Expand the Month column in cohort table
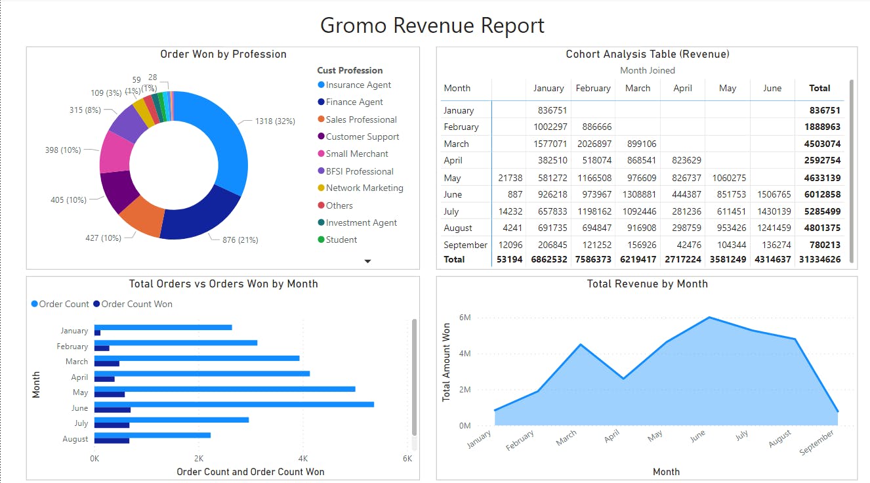This screenshot has width=870, height=483. (x=457, y=88)
